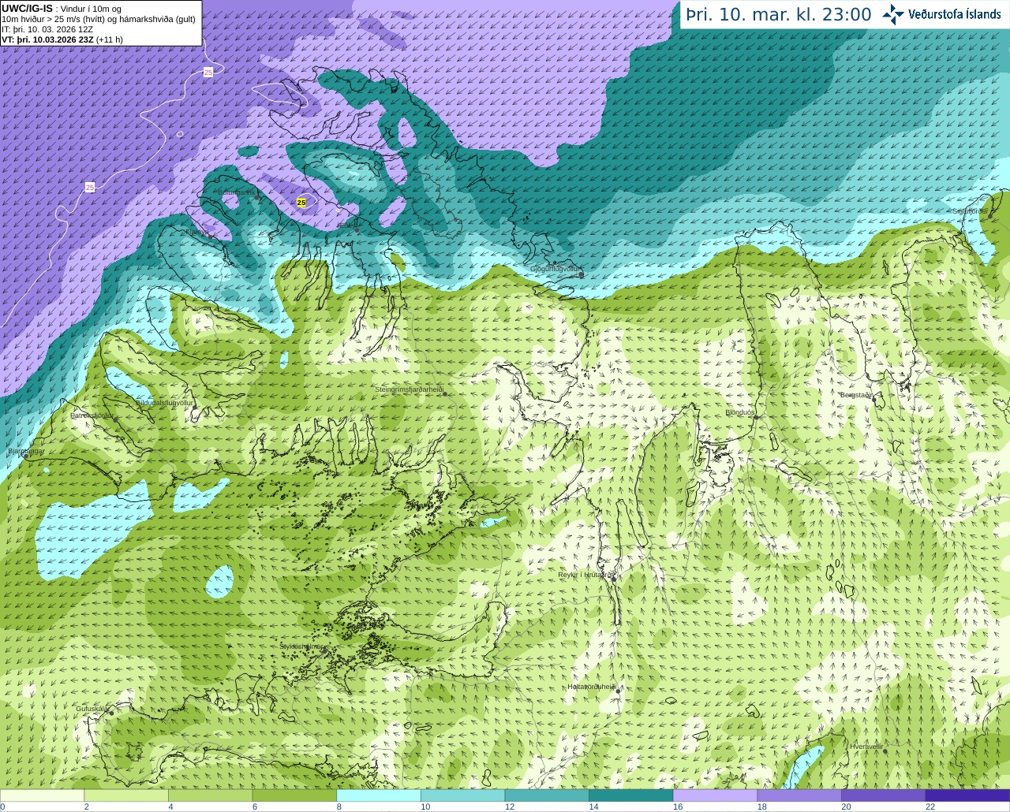This screenshot has width=1010, height=812.
Task: Click the cyan 8–10 m/s legend swatch
Action: pos(378,795)
